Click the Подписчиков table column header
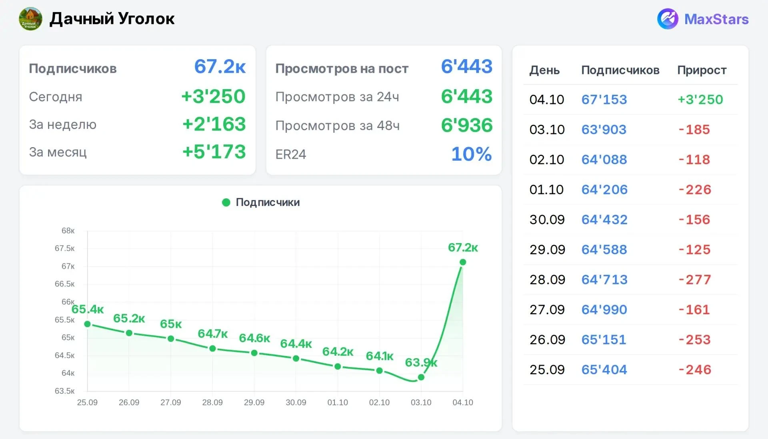Image resolution: width=768 pixels, height=439 pixels. tap(620, 70)
